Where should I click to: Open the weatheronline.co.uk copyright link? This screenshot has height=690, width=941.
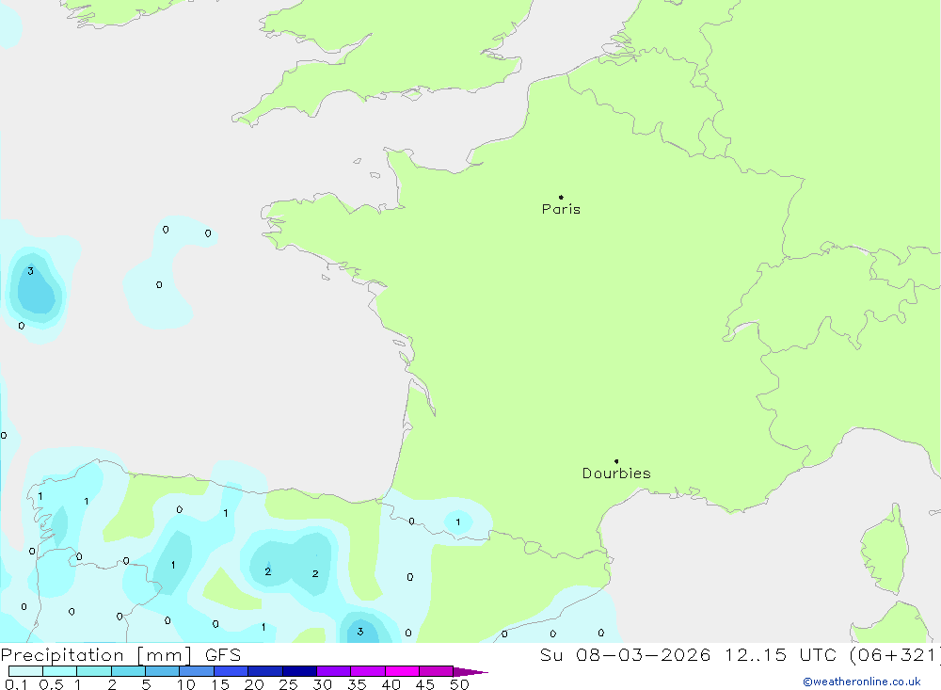[x=861, y=682]
